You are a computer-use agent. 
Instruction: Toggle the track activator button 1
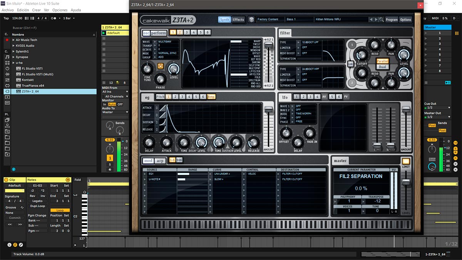(110, 158)
